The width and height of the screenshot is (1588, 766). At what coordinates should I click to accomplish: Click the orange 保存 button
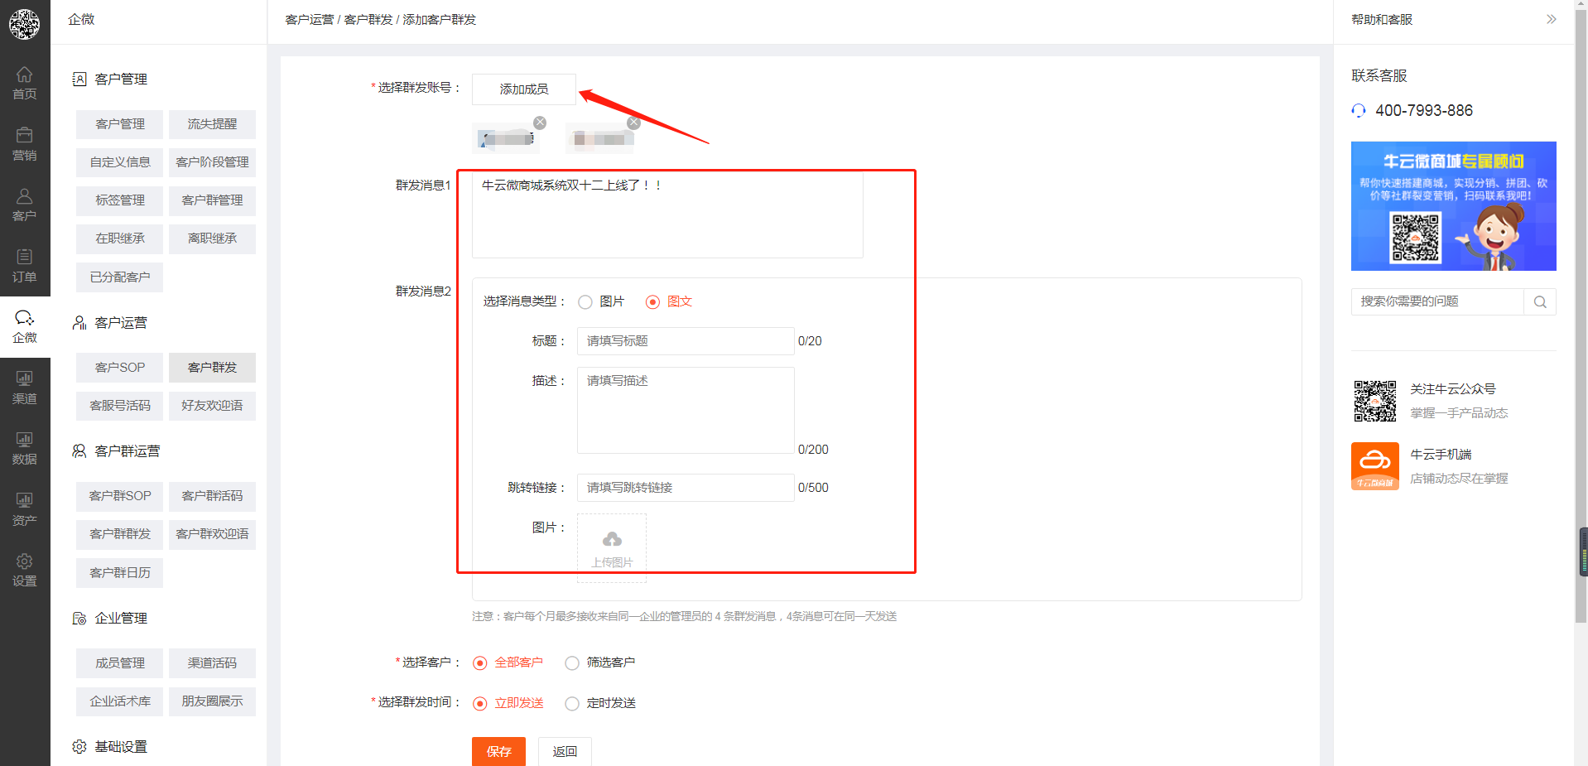click(x=498, y=751)
